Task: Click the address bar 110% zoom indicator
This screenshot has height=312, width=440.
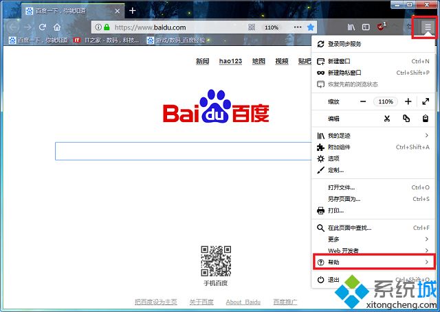Action: pos(272,27)
